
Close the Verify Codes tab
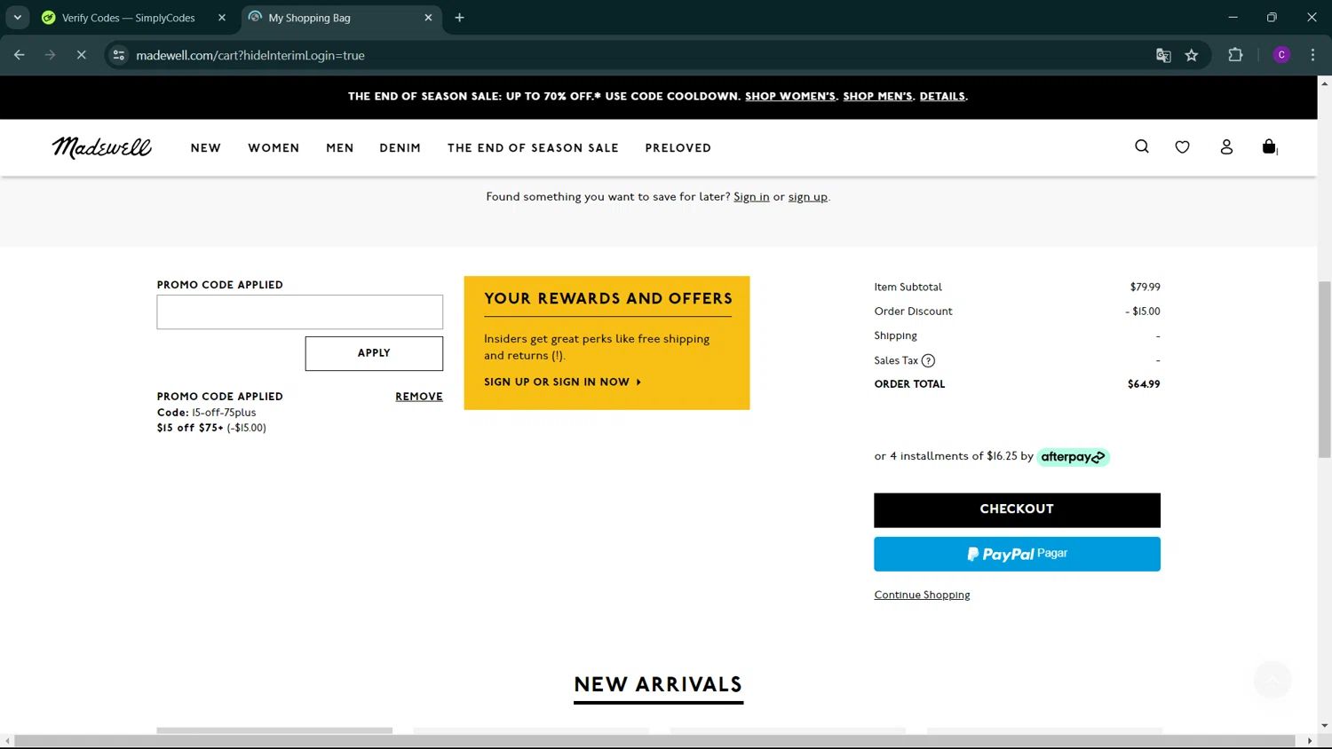pos(222,18)
